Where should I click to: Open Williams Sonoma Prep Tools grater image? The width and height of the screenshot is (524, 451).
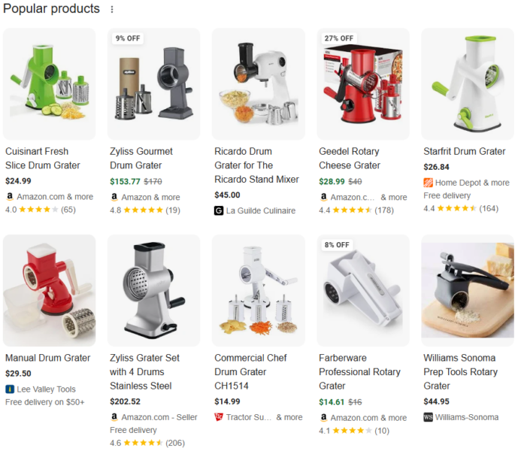pos(468,290)
